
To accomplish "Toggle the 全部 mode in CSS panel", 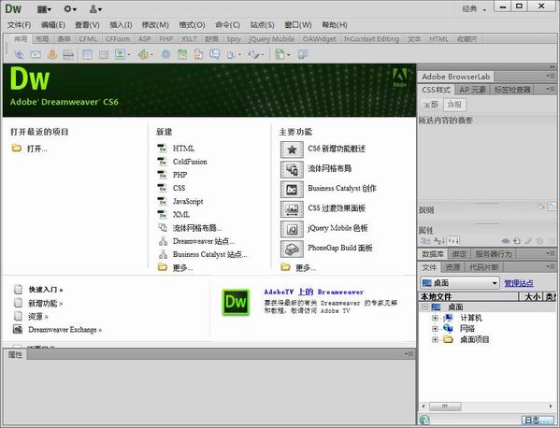I will click(431, 105).
